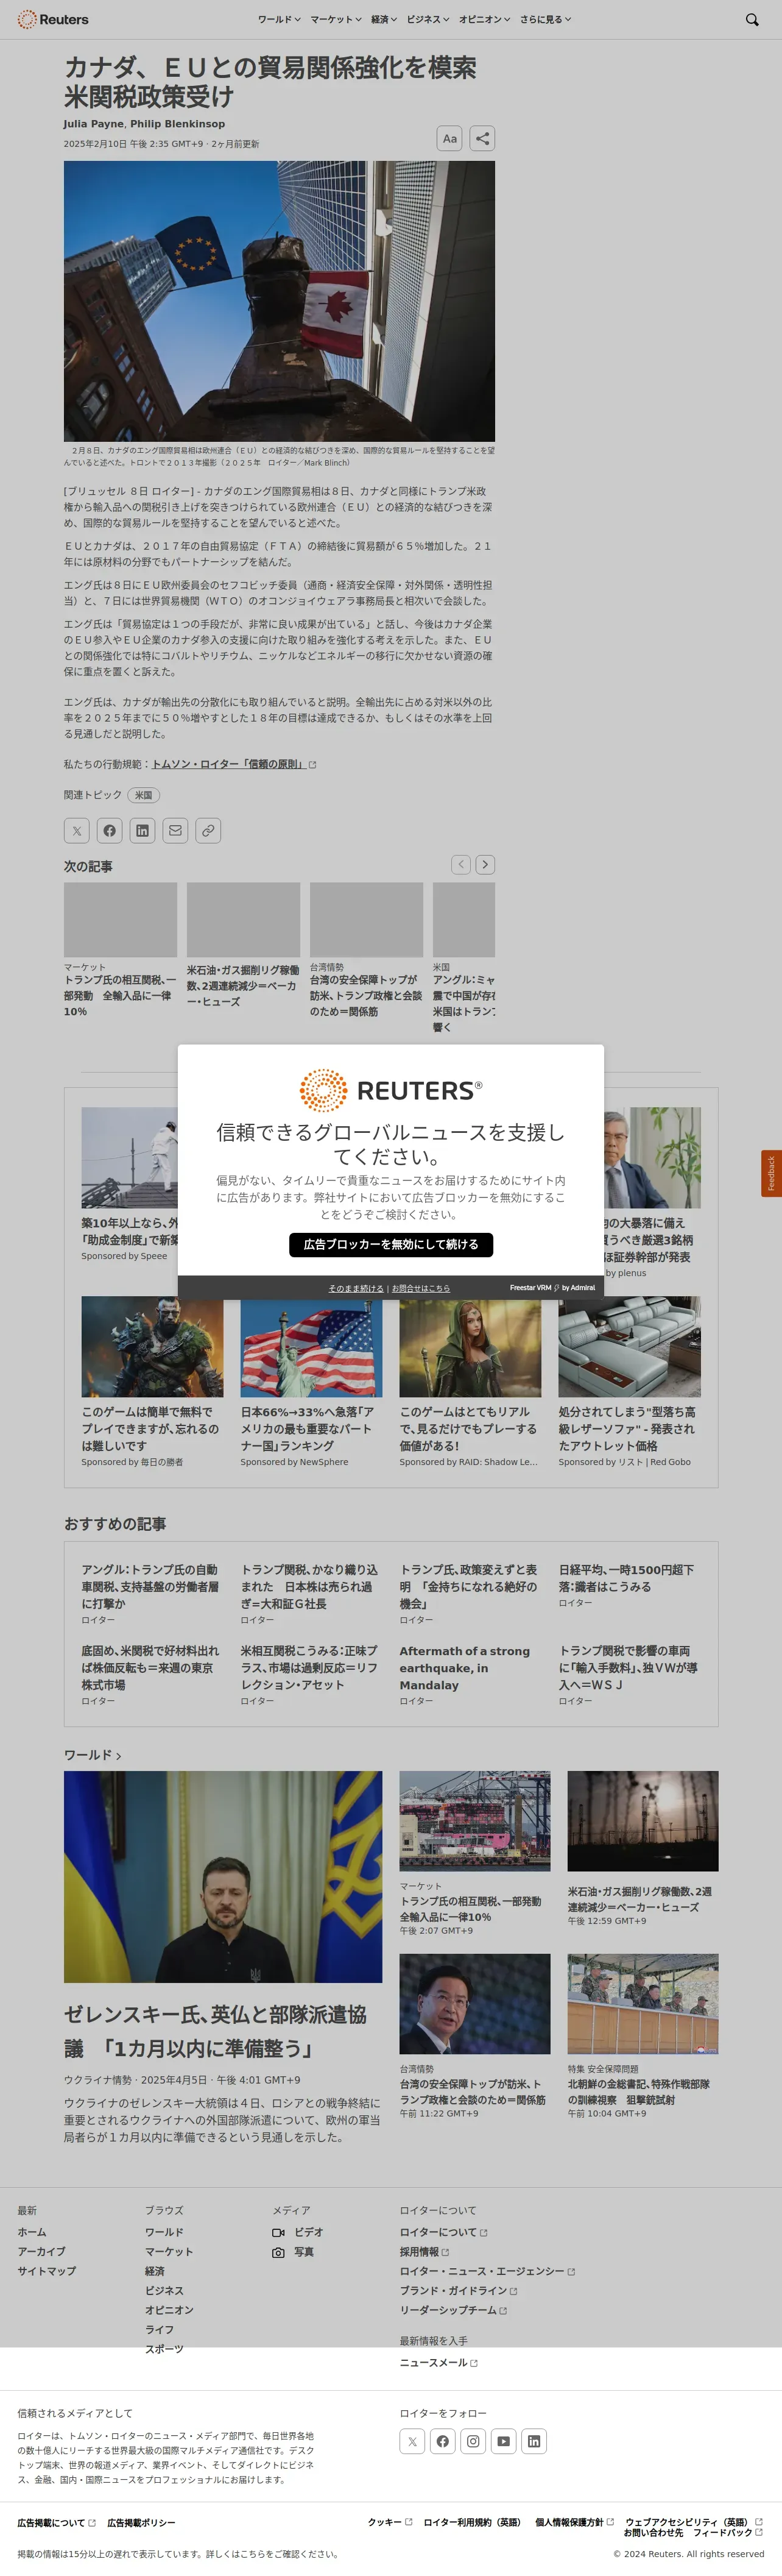Viewport: 782px width, 2576px height.
Task: Open the Aftermath of a strong earthquake article
Action: tap(465, 1668)
